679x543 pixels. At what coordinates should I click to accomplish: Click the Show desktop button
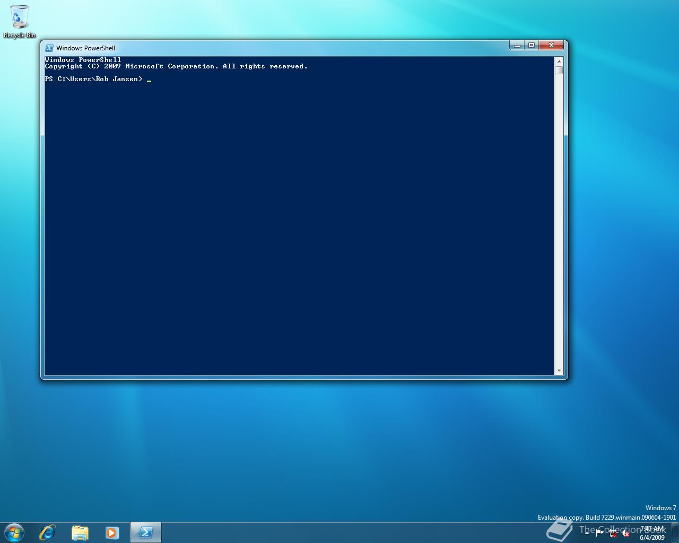pyautogui.click(x=675, y=532)
